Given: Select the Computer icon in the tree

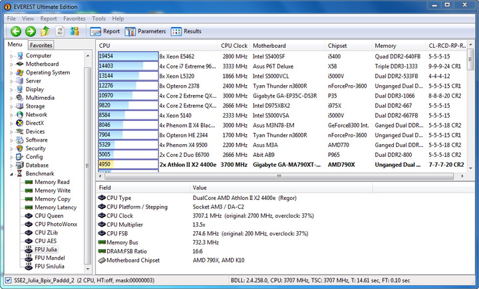Looking at the screenshot, I should point(20,56).
